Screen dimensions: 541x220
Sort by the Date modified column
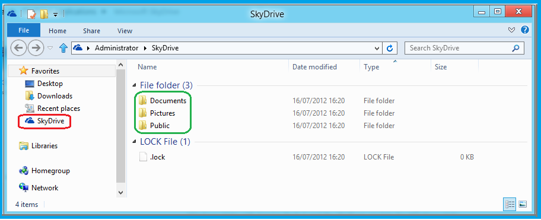click(314, 67)
